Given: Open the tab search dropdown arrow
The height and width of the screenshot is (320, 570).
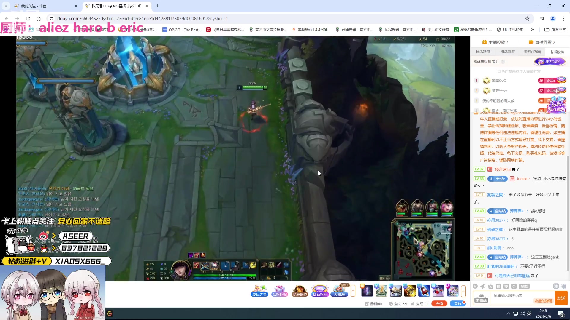Looking at the screenshot, I should 6,6.
